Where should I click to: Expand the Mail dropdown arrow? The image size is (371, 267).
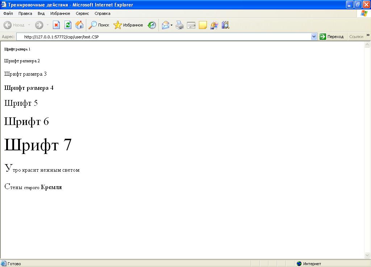point(171,25)
